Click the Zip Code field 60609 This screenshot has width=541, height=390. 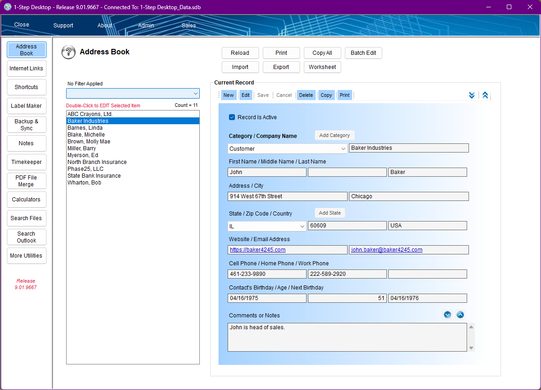coord(347,226)
